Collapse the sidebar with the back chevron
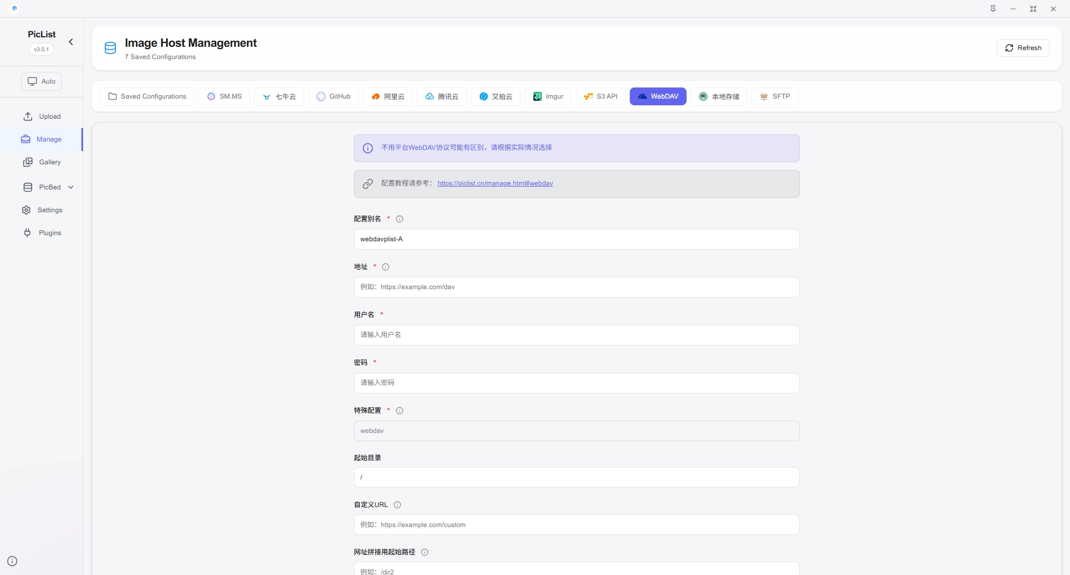Screen dimensions: 1070x575 [71, 42]
